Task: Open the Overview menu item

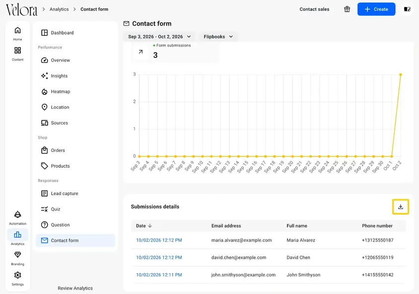Action: pos(75,60)
